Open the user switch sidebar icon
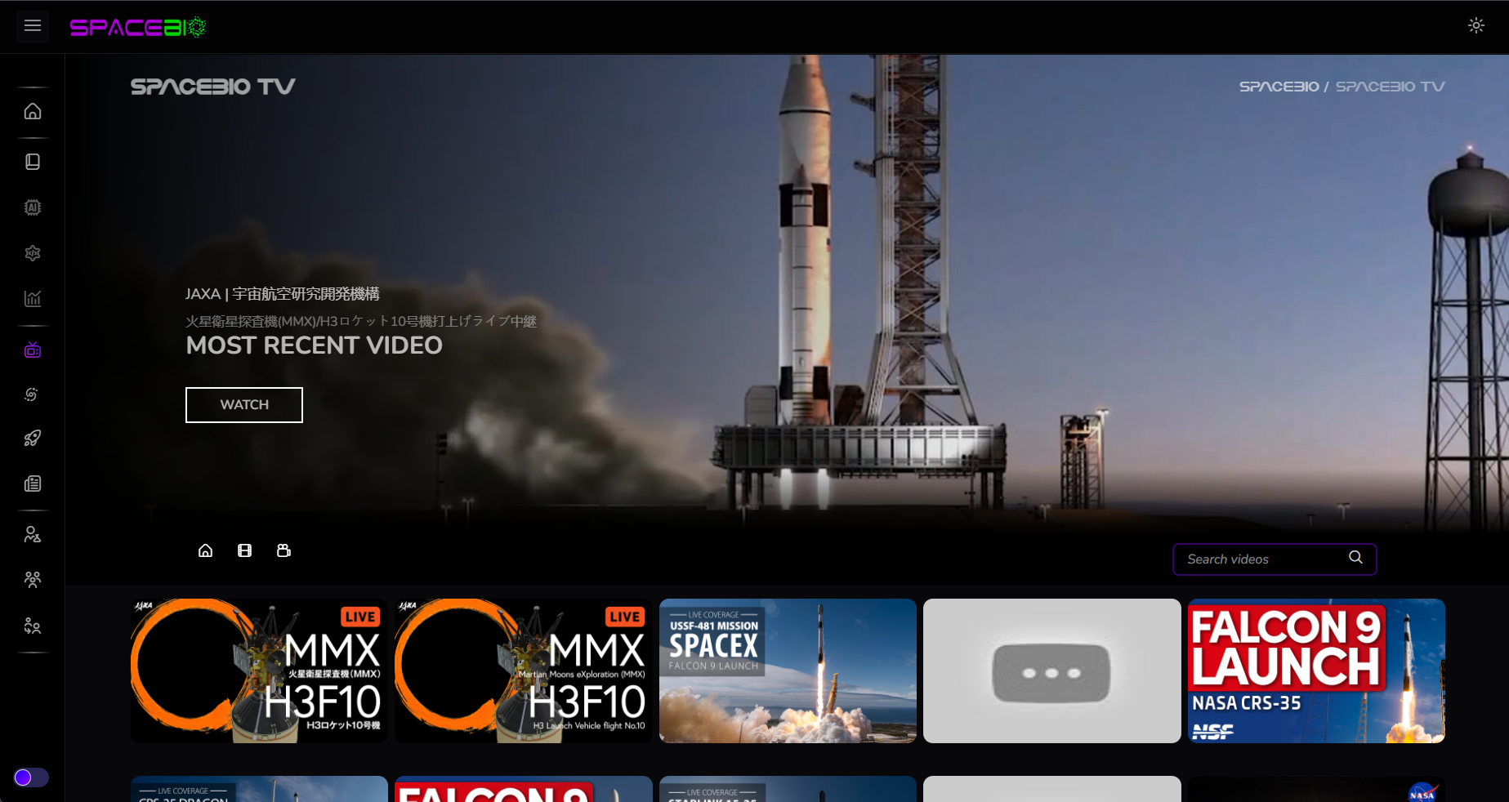This screenshot has height=802, width=1509. [x=33, y=626]
